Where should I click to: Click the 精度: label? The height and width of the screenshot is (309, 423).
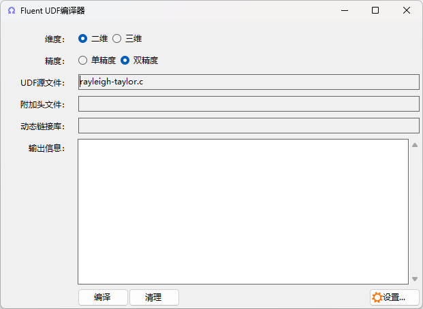(x=55, y=61)
